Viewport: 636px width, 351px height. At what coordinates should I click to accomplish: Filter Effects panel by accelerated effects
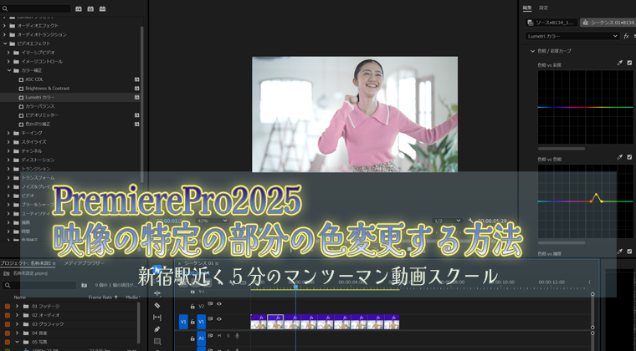coord(79,8)
